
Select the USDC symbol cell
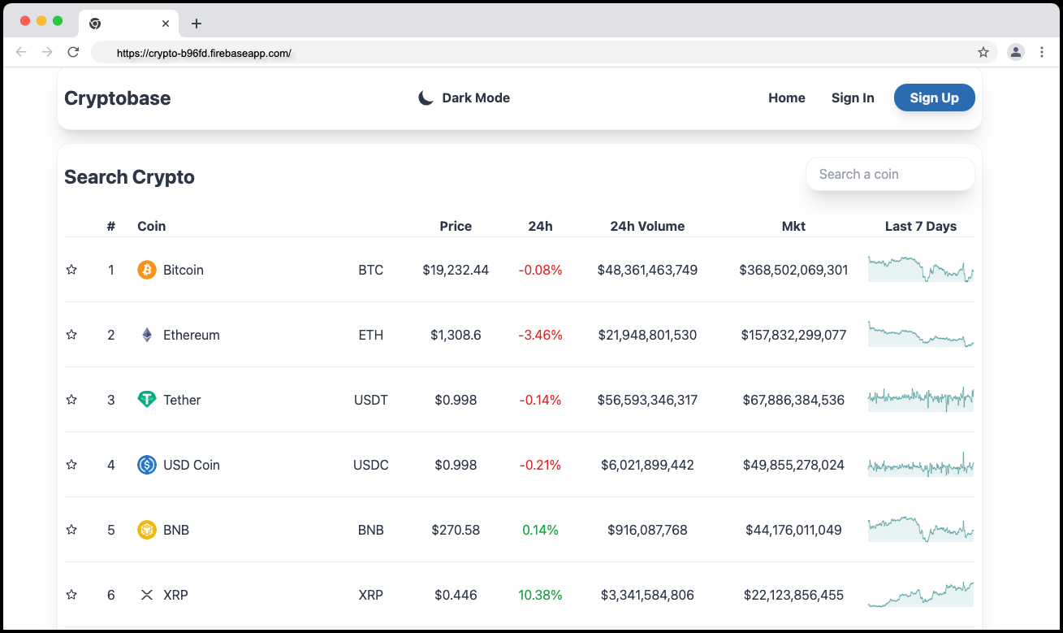[371, 465]
